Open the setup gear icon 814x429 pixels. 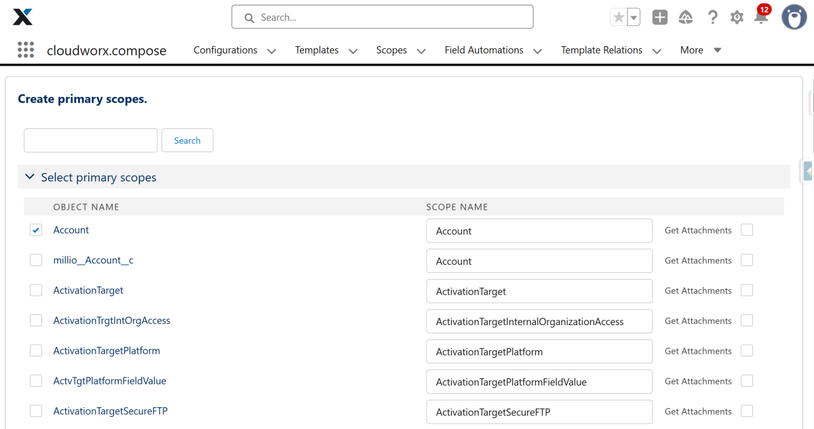tap(737, 18)
